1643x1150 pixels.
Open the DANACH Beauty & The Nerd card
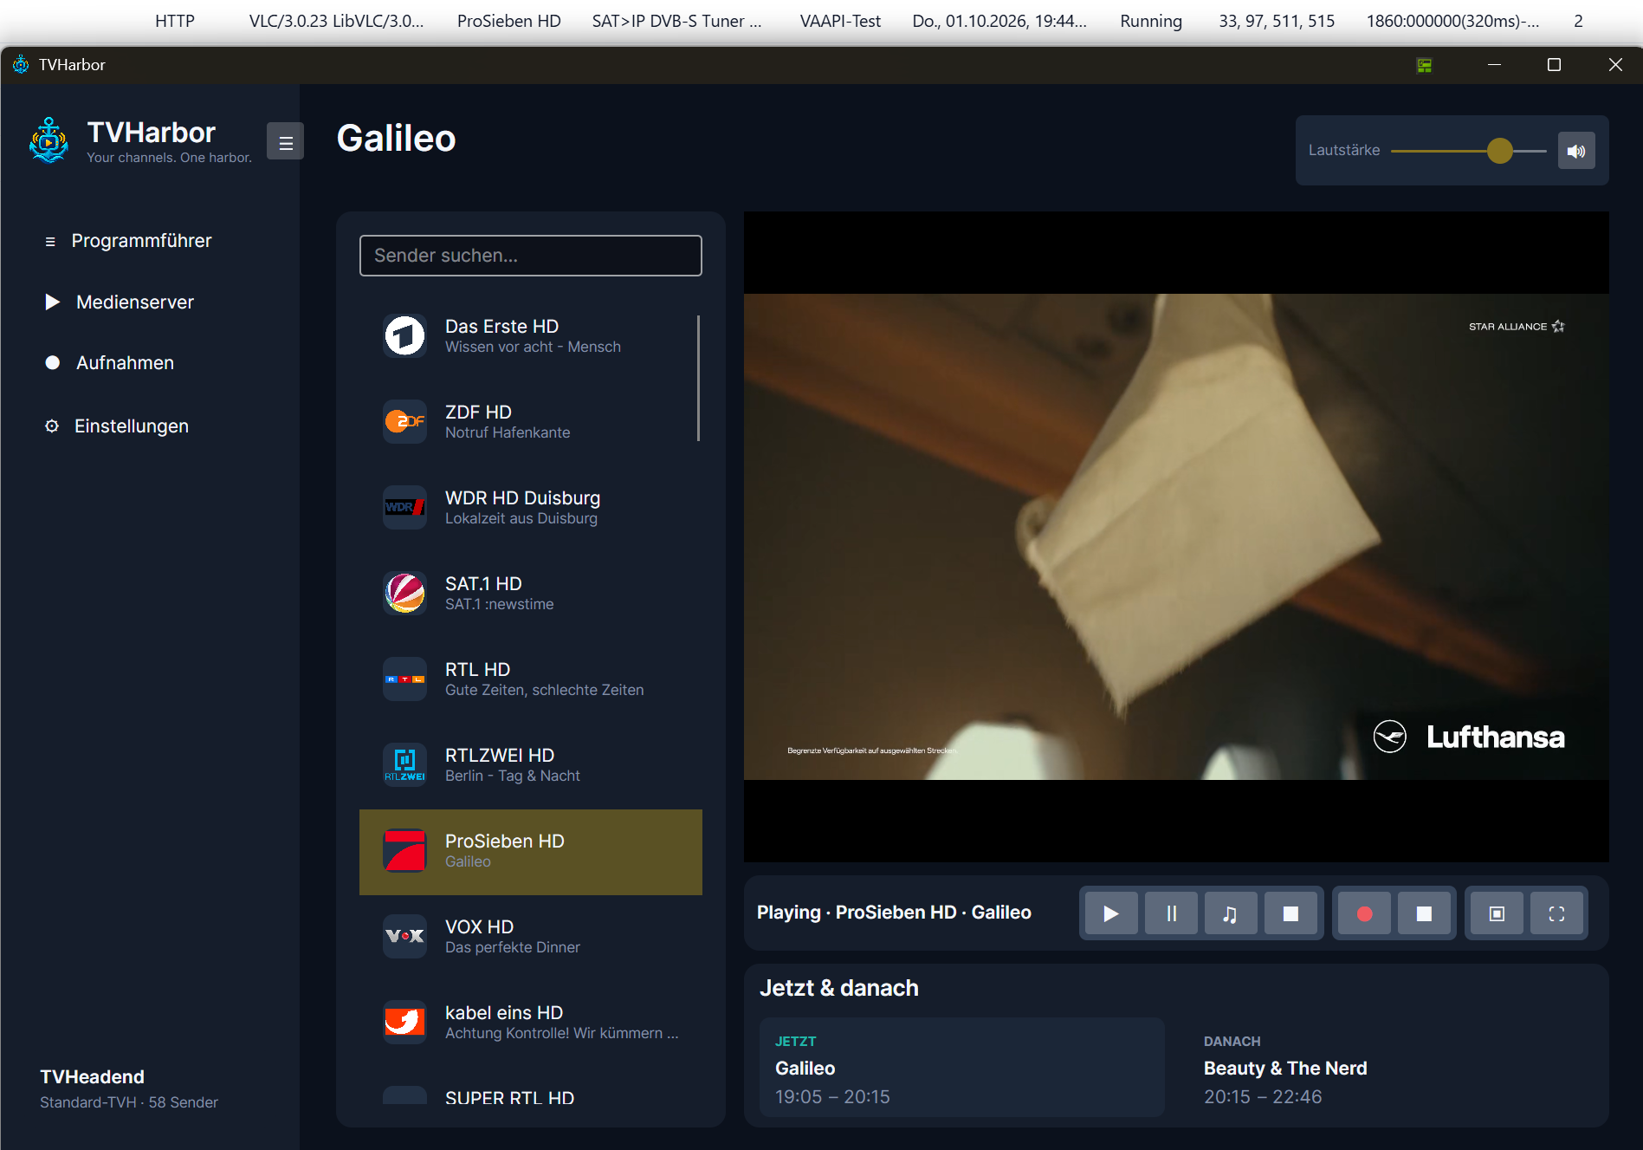click(x=1391, y=1068)
